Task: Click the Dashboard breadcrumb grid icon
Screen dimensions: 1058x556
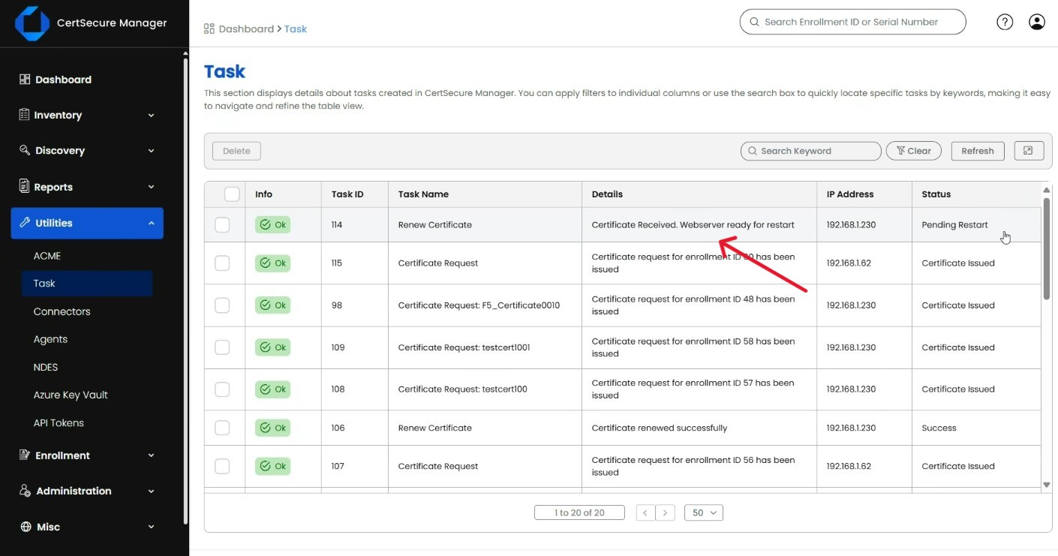Action: [x=209, y=29]
